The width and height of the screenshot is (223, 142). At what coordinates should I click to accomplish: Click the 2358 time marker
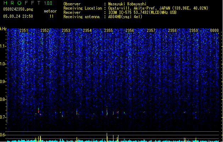point(172,31)
